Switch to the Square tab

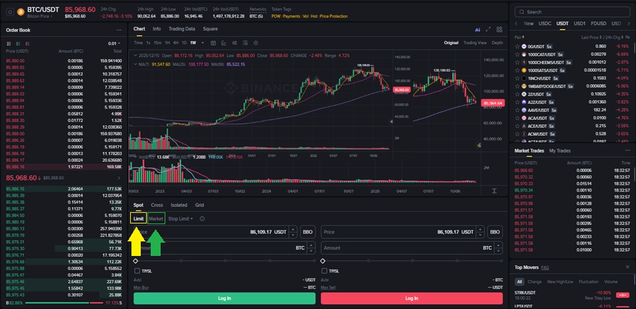tap(210, 29)
